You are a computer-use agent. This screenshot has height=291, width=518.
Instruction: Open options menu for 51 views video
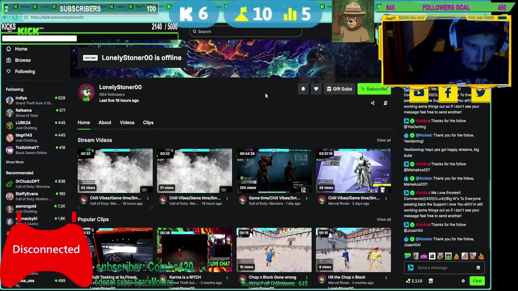click(227, 198)
